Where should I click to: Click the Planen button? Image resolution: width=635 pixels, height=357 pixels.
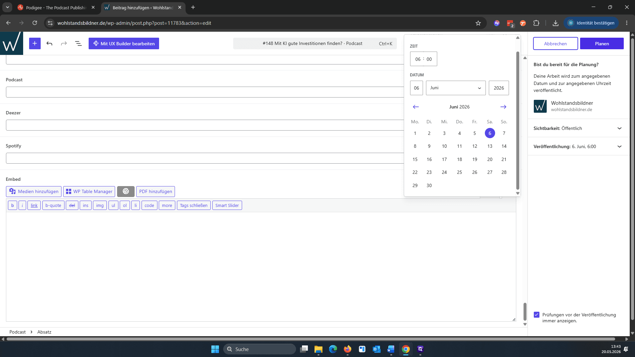pos(602,44)
